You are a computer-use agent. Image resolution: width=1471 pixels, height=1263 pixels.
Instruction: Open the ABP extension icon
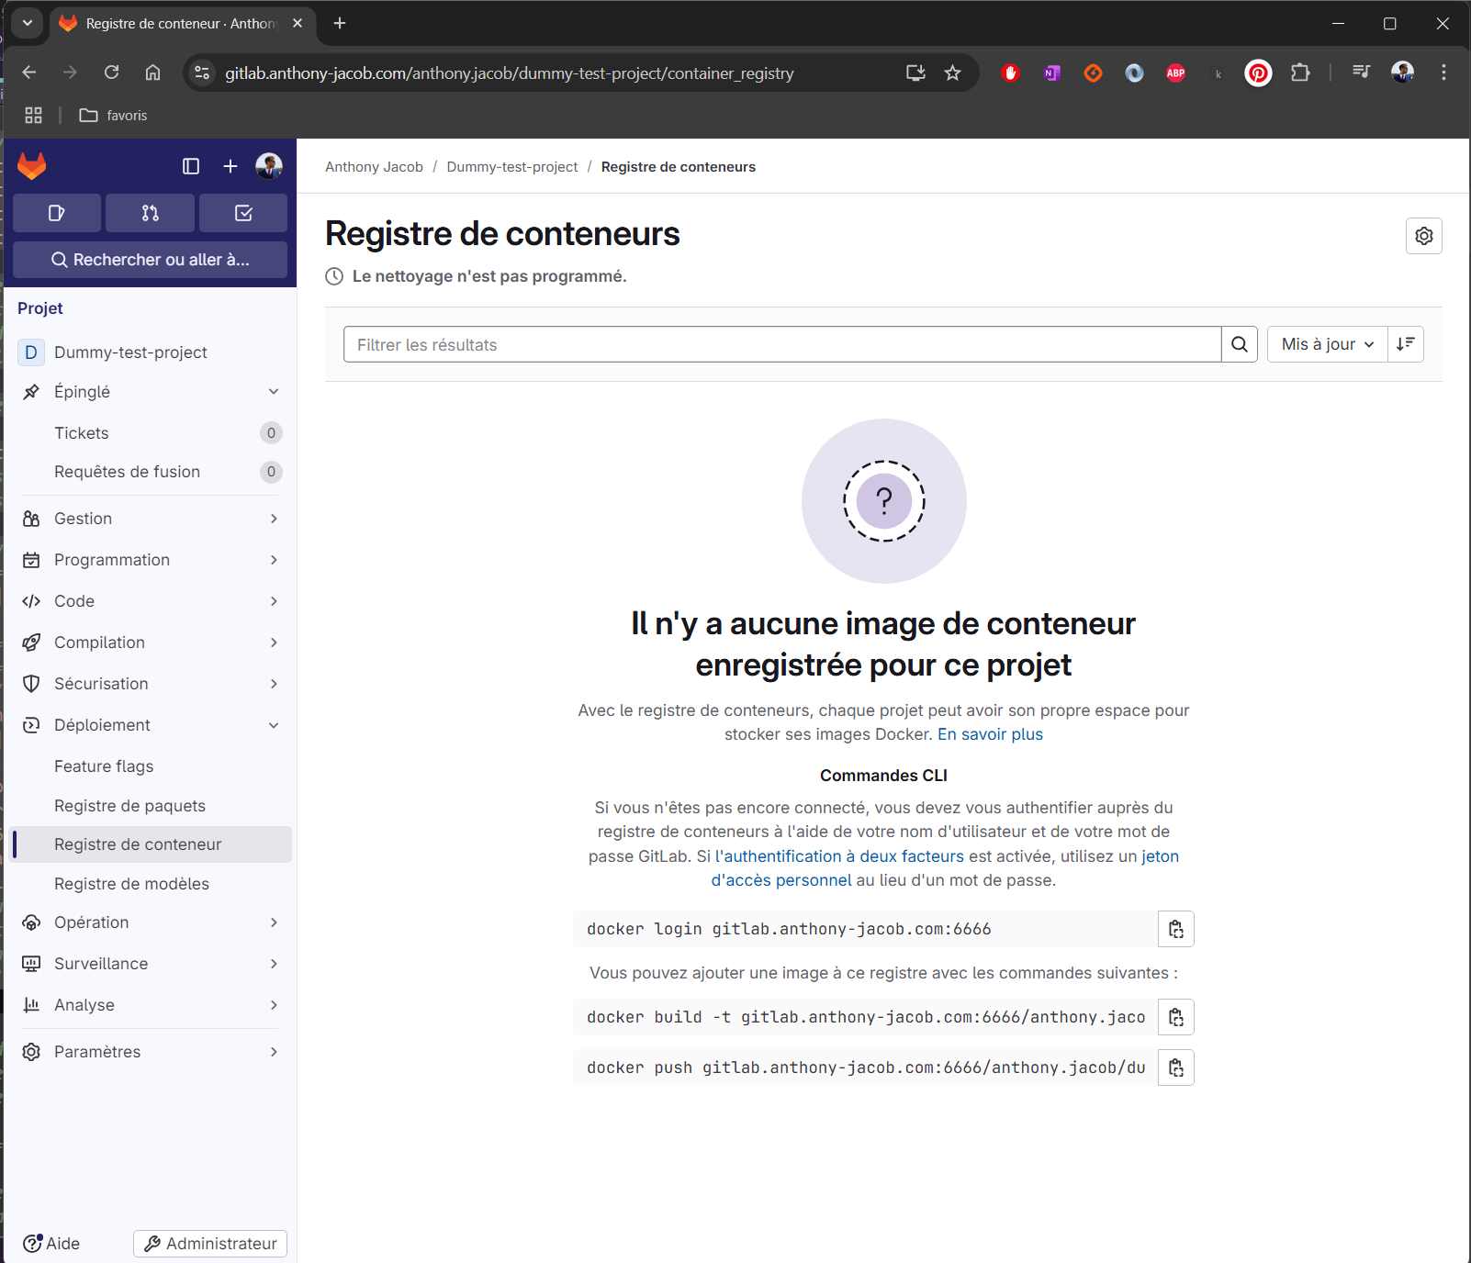point(1176,73)
